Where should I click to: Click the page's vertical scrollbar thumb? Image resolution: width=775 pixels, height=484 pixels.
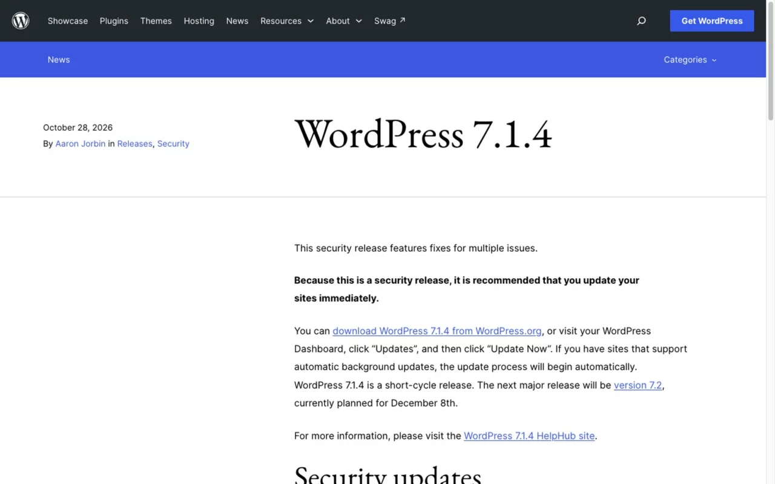coord(771,60)
